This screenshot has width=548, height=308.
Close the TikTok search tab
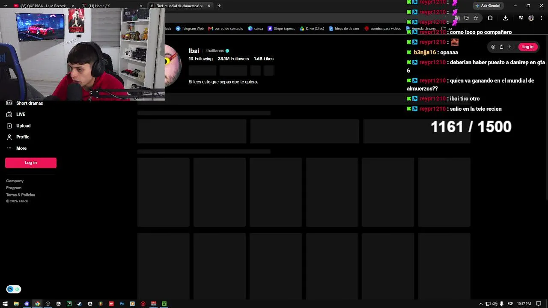click(209, 6)
